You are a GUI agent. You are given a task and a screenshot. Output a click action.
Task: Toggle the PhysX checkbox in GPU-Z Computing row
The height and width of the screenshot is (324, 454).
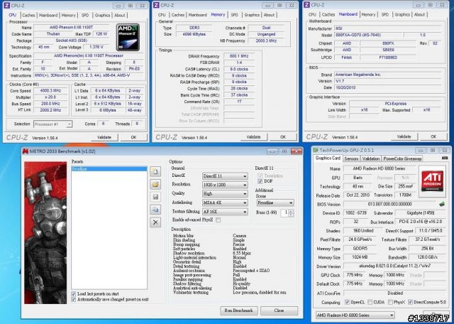pyautogui.click(x=390, y=302)
